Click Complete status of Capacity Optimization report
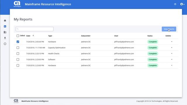The width and height of the screenshot is (187, 105). coord(153,48)
